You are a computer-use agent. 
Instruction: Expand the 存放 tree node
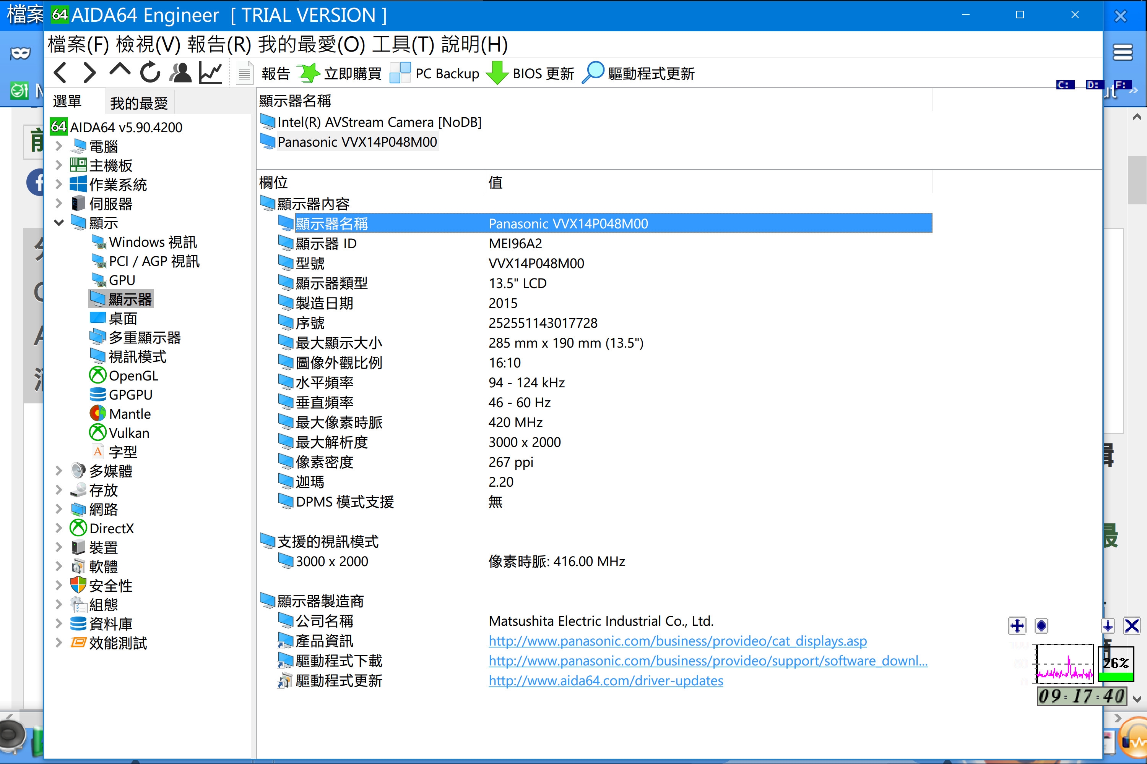click(58, 490)
